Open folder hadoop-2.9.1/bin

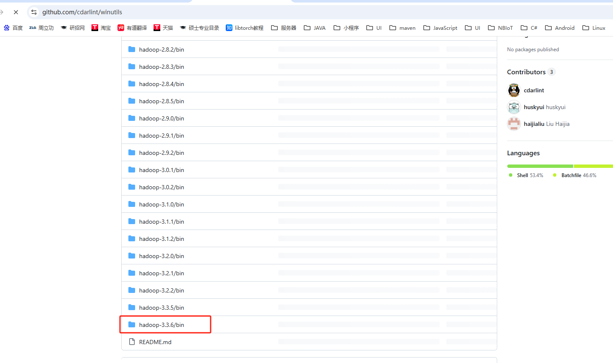click(162, 136)
